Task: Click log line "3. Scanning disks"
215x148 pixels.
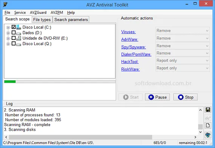Action: click(20, 130)
